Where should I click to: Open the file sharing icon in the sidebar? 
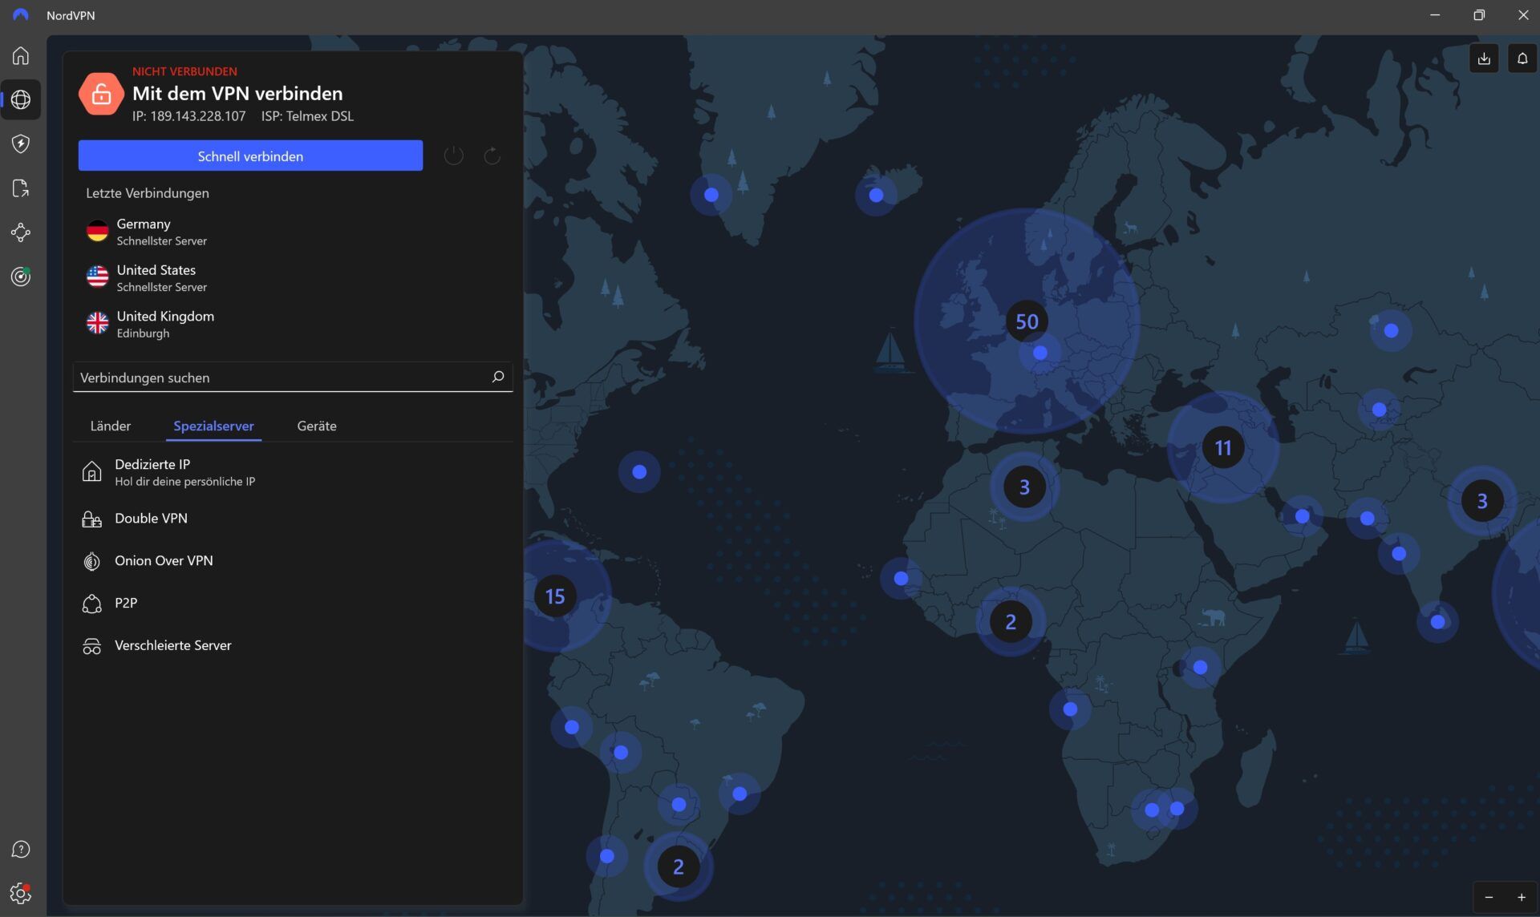point(21,188)
